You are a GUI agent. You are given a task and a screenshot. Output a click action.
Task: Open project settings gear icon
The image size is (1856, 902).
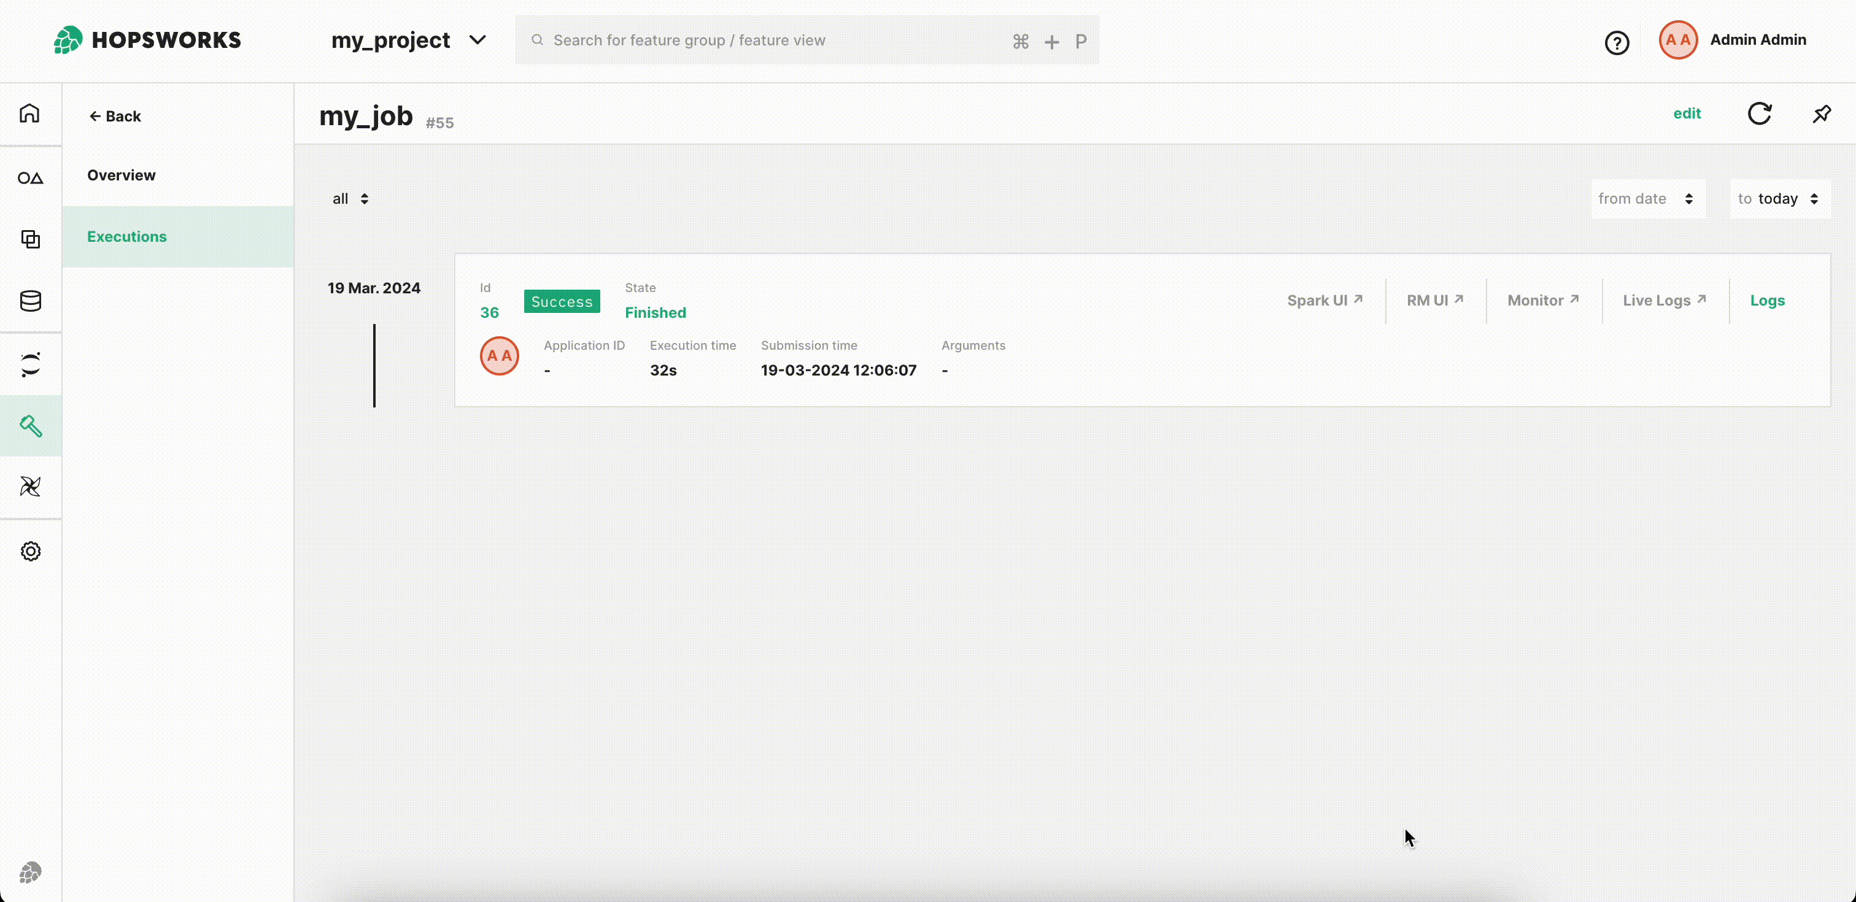pyautogui.click(x=30, y=550)
